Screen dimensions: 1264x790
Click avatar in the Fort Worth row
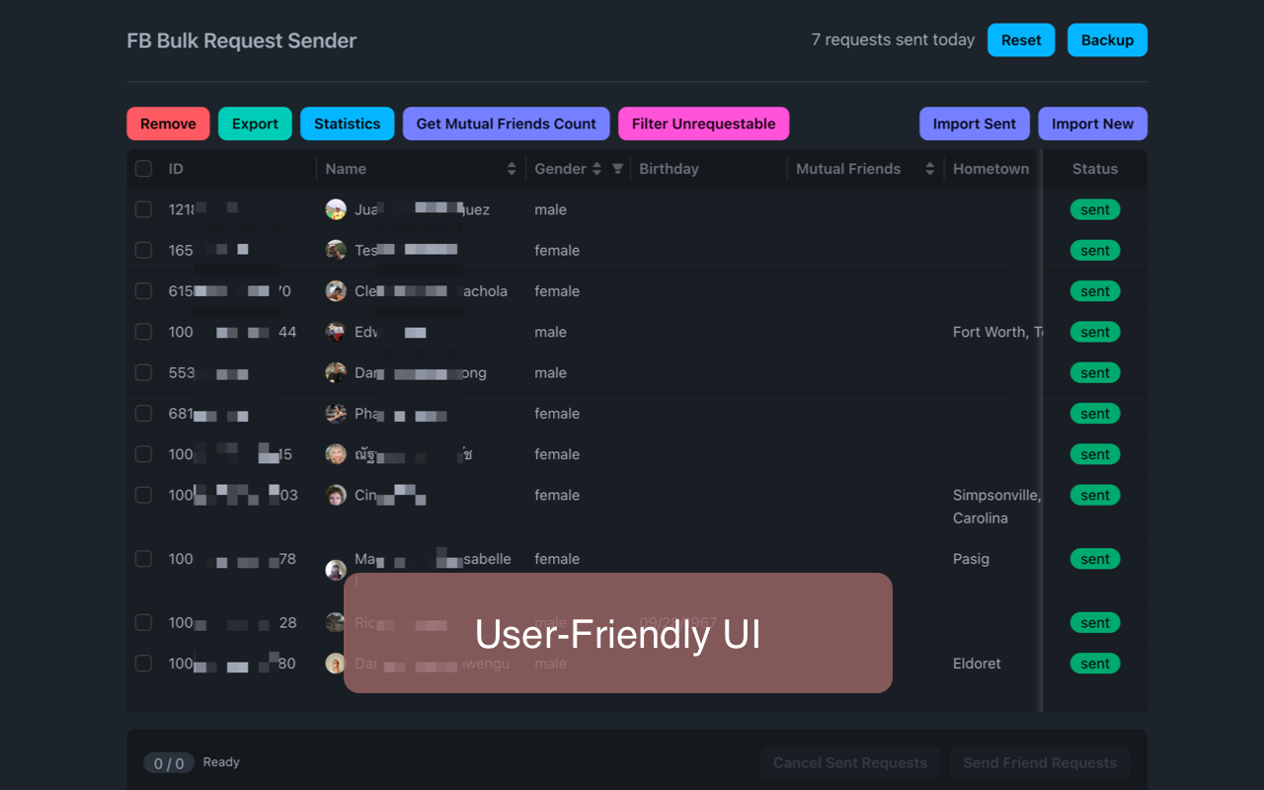click(x=336, y=332)
